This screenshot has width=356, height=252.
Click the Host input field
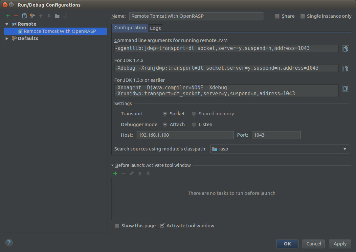pyautogui.click(x=185, y=135)
